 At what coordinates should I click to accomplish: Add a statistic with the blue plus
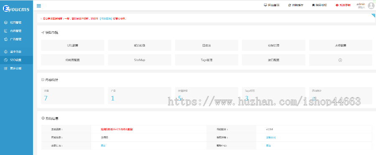[314, 98]
